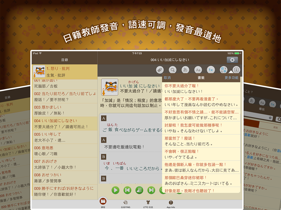
Task: Tap the lesson title いい加減にしなさい with furigana
Action: (140, 84)
